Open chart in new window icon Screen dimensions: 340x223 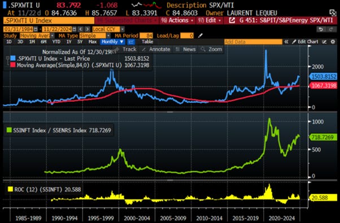coord(232,20)
